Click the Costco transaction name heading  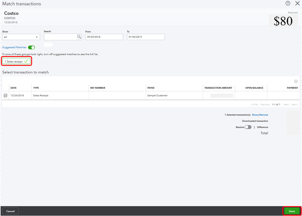[11, 13]
